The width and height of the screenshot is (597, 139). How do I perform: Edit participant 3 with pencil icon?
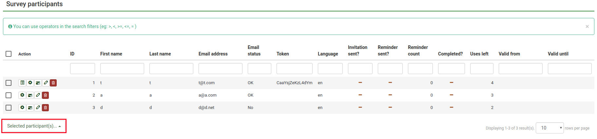point(38,108)
